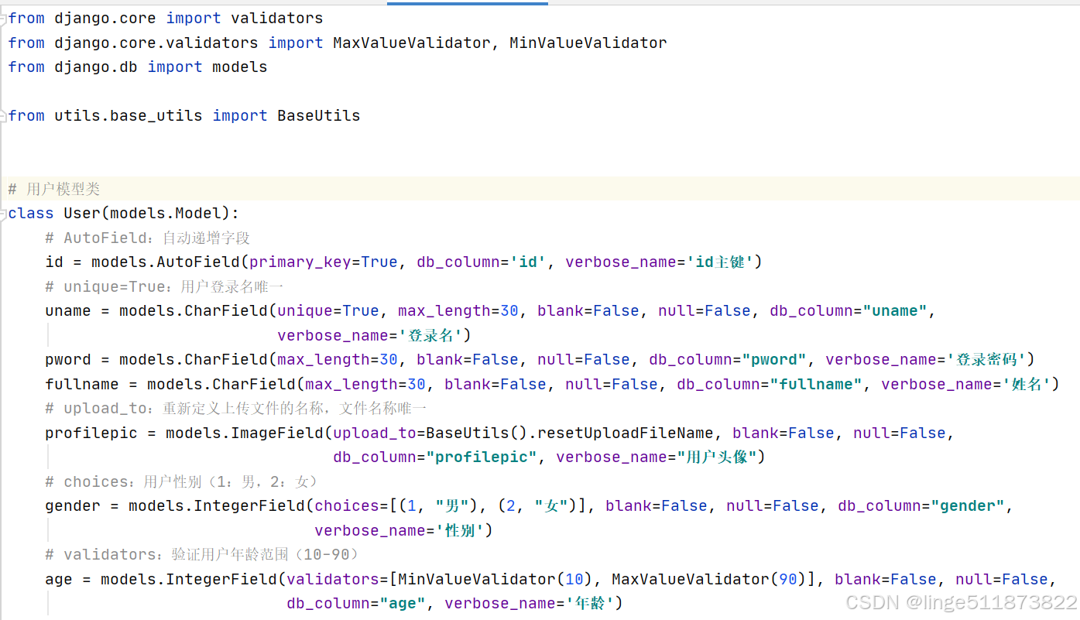The height and width of the screenshot is (620, 1080).
Task: Click the '# 用户模型类' comment line
Action: click(54, 189)
